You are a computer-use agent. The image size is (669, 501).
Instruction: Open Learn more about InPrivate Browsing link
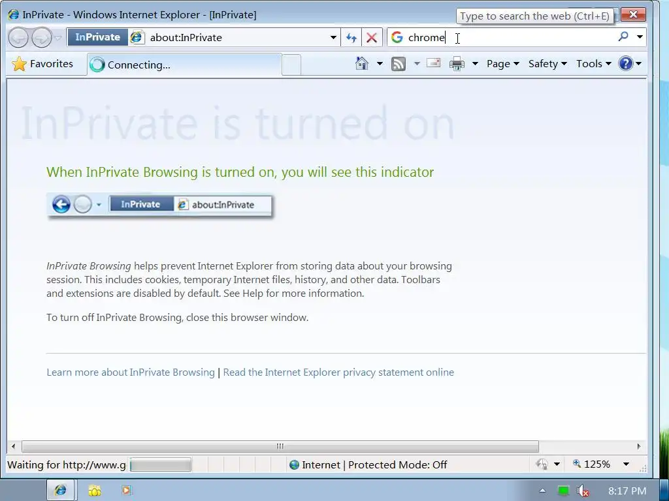tap(131, 372)
